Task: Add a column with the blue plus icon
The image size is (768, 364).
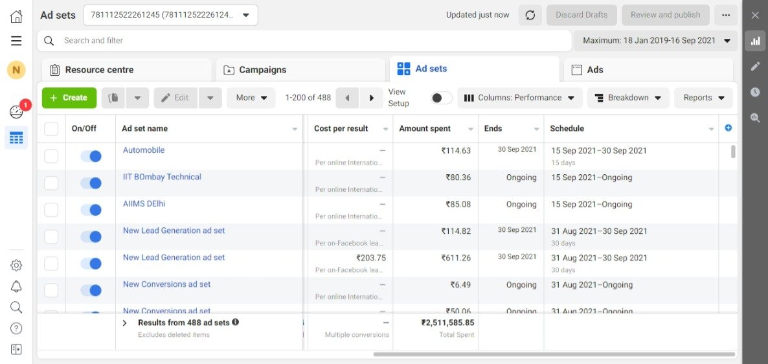Action: tap(728, 128)
